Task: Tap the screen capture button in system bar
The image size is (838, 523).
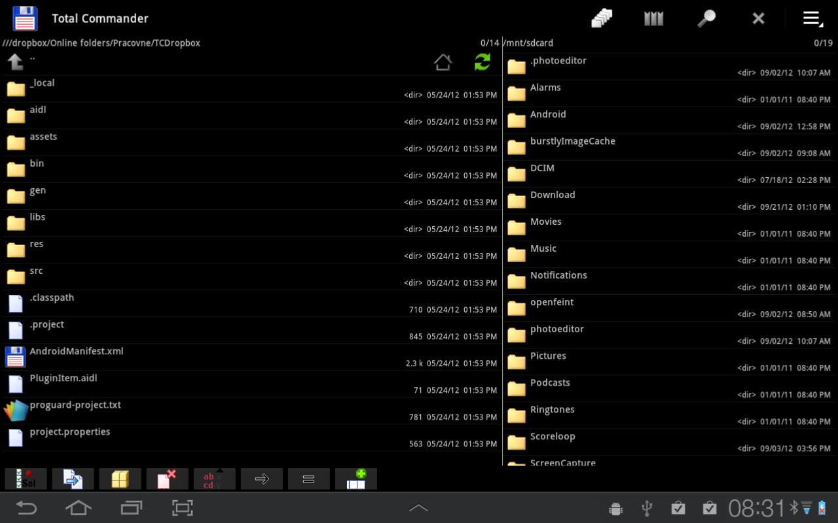Action: 183,508
